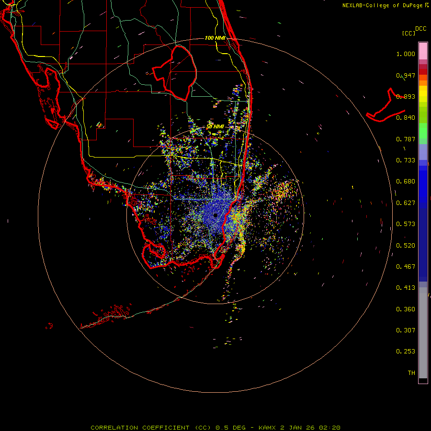Click the 0.680 legend value
431x431 pixels.
click(406, 181)
